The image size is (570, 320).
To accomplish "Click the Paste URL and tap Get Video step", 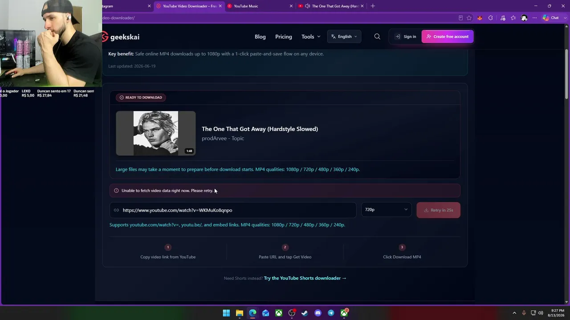I will point(285,257).
